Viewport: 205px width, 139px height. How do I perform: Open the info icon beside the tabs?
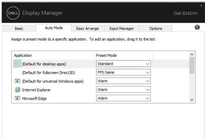[197, 27]
